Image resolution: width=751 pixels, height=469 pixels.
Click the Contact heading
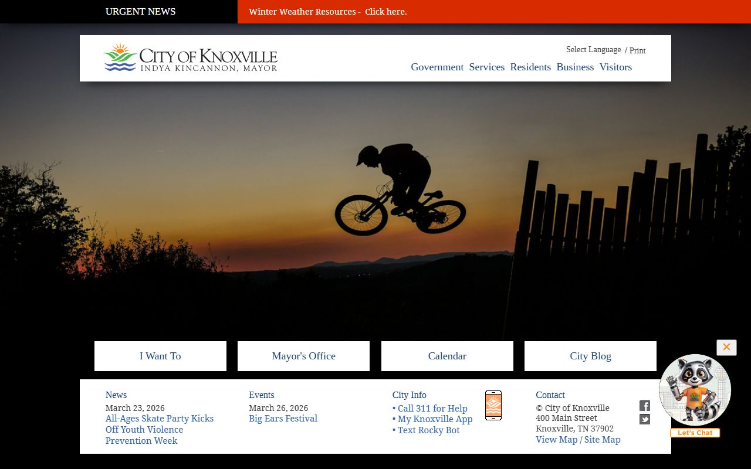click(550, 395)
